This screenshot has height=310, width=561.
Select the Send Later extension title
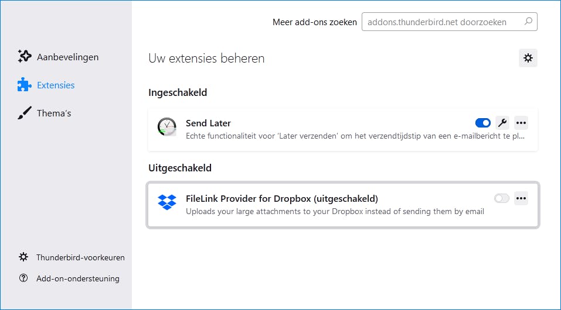pos(208,123)
